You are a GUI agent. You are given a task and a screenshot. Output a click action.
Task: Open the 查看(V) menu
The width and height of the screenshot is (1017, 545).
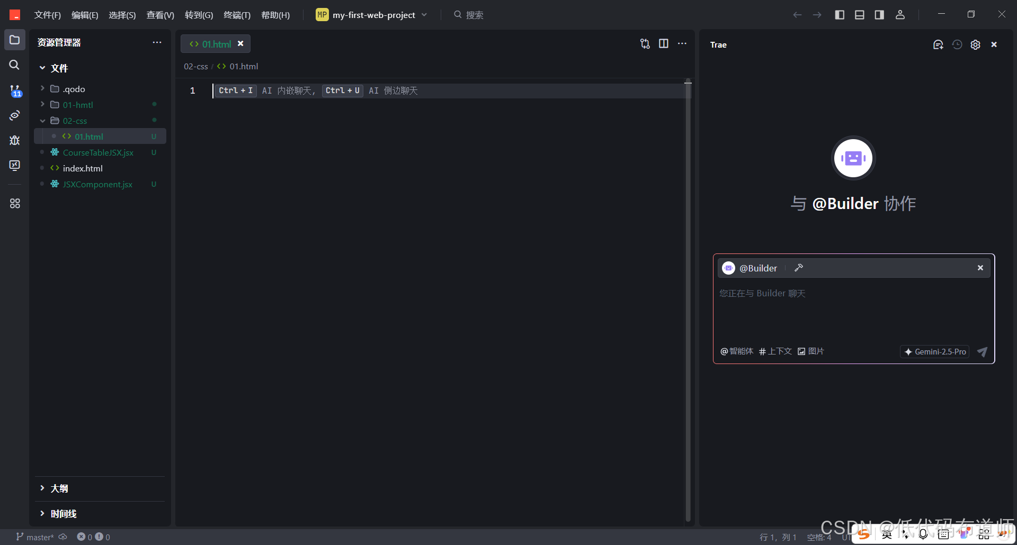pos(160,15)
